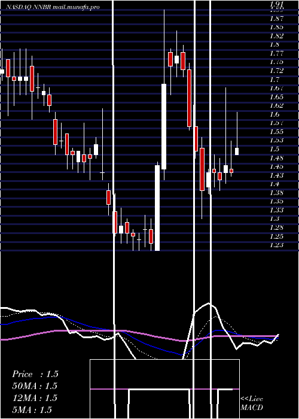The image size is (299, 419).
Task: Click the 1.65 price axis label
Action: (x=276, y=97)
